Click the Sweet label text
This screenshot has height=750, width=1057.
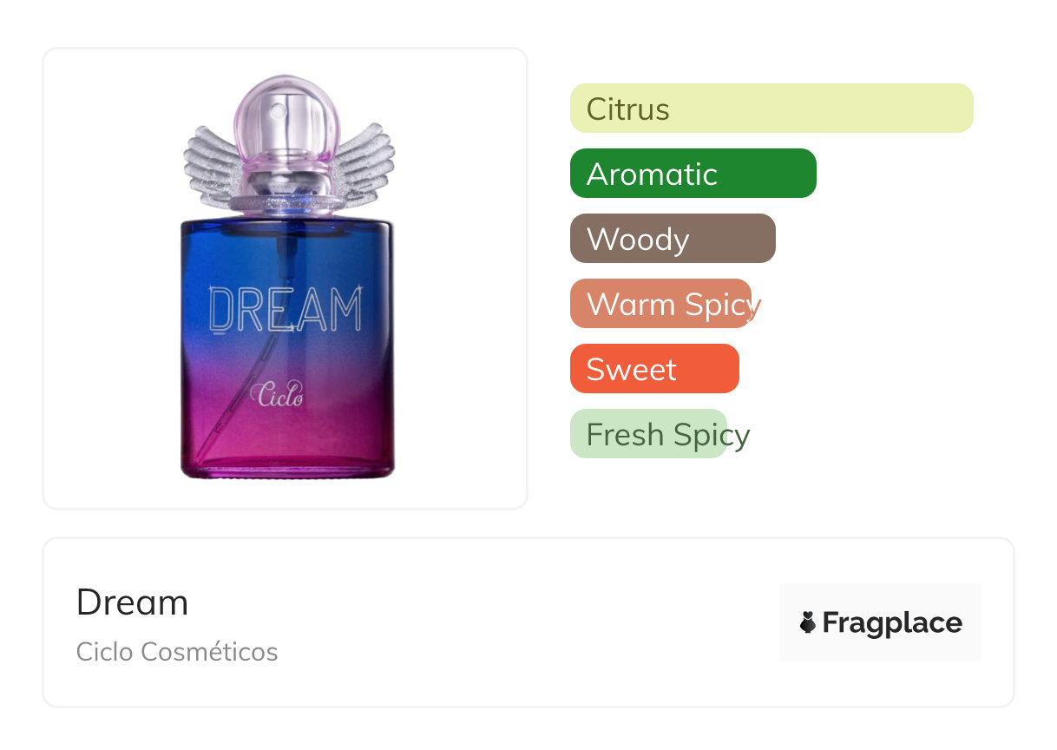point(632,370)
